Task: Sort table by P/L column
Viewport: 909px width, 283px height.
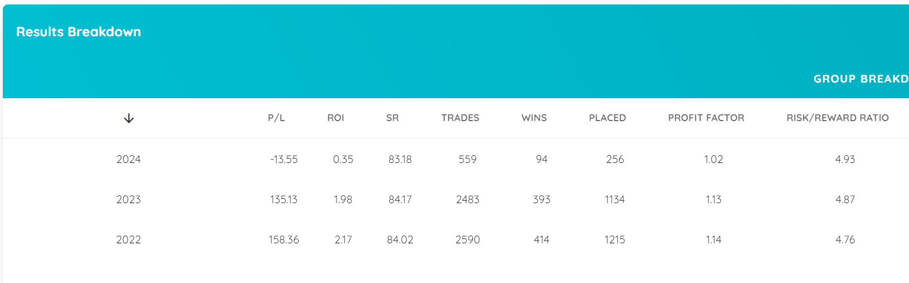Action: 276,118
